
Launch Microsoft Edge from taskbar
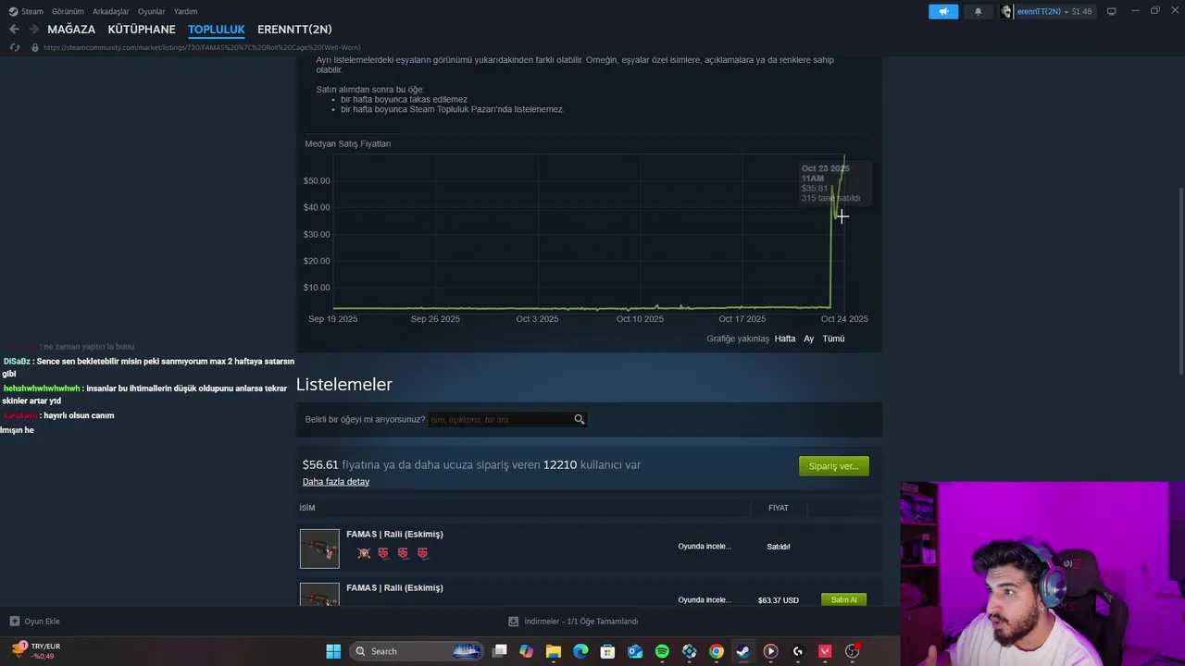[x=580, y=651]
